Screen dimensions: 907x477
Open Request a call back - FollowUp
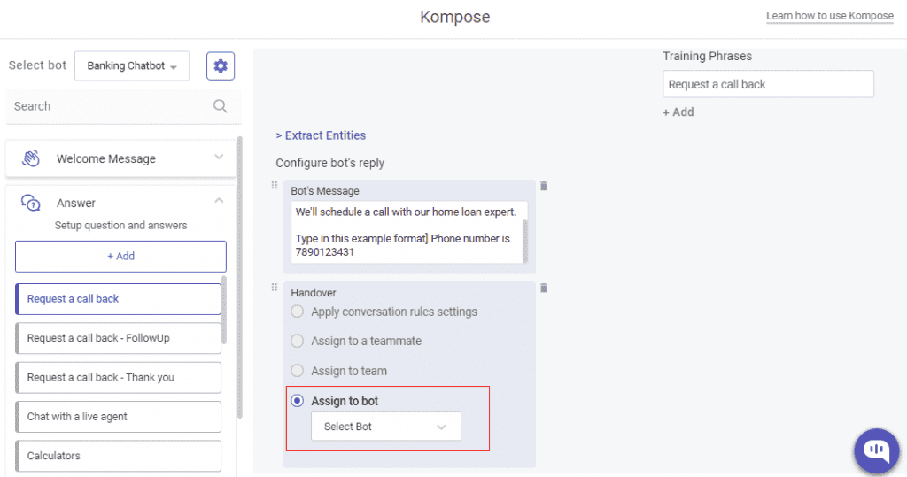coord(119,338)
